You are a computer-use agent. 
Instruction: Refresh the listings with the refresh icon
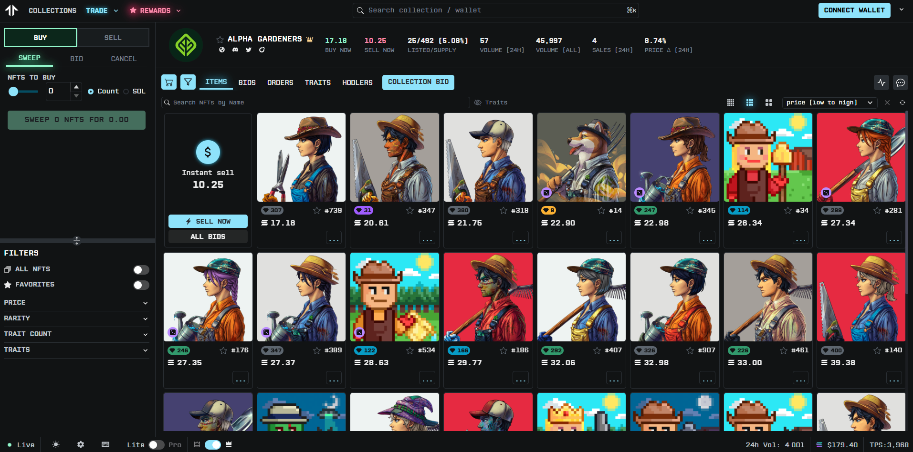coord(902,102)
